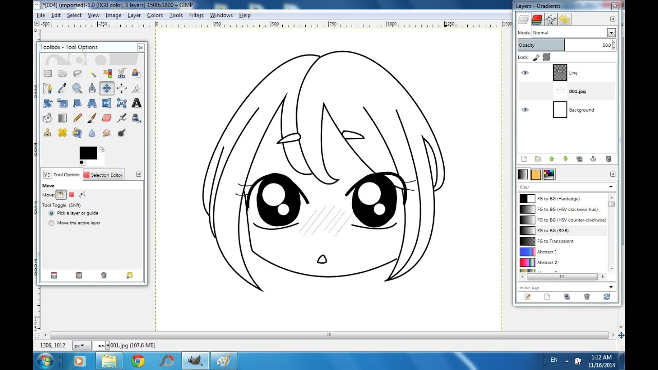
Task: Open the Colors menu
Action: (155, 15)
